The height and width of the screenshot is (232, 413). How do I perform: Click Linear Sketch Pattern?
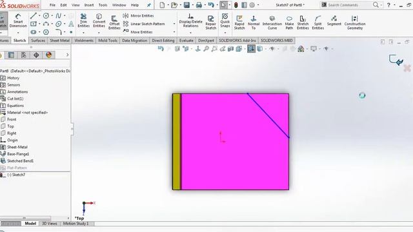[144, 24]
